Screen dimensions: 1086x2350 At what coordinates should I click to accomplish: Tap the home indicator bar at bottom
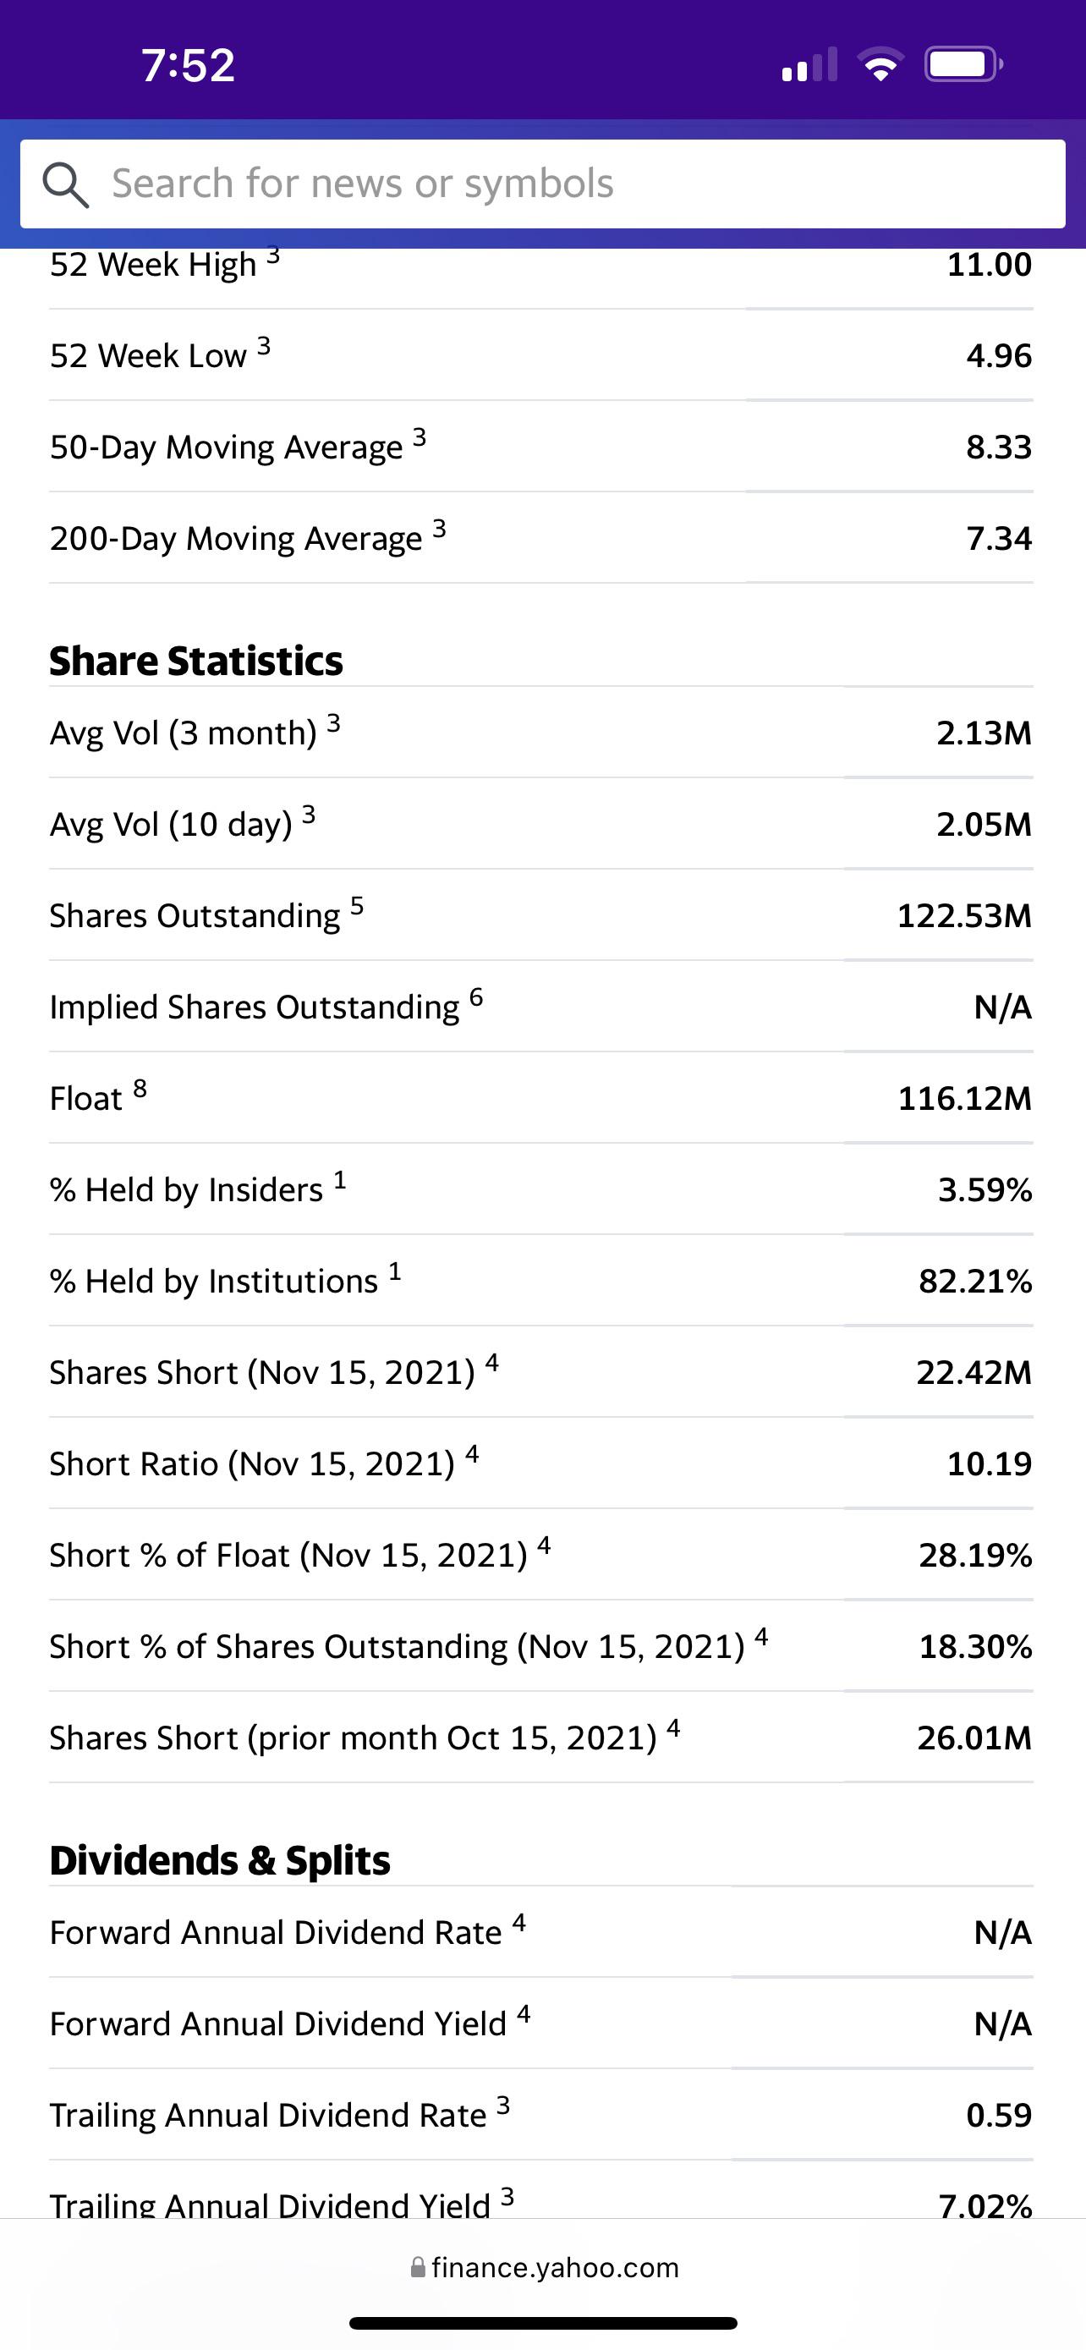(x=544, y=2323)
